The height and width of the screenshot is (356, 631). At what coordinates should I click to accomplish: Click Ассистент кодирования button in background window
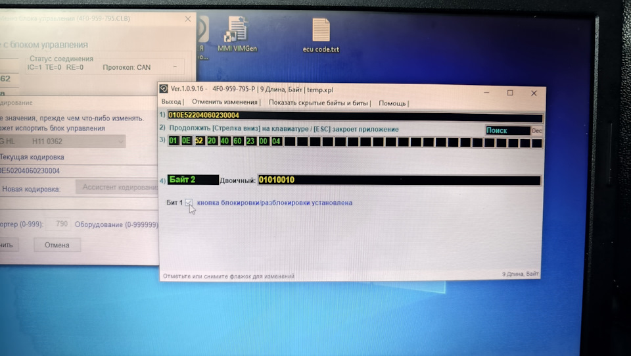(118, 187)
